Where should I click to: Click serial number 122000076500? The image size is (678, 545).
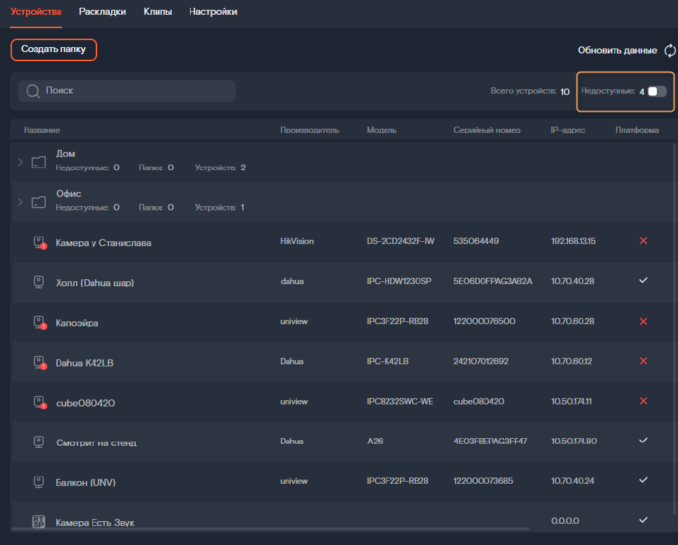[484, 321]
